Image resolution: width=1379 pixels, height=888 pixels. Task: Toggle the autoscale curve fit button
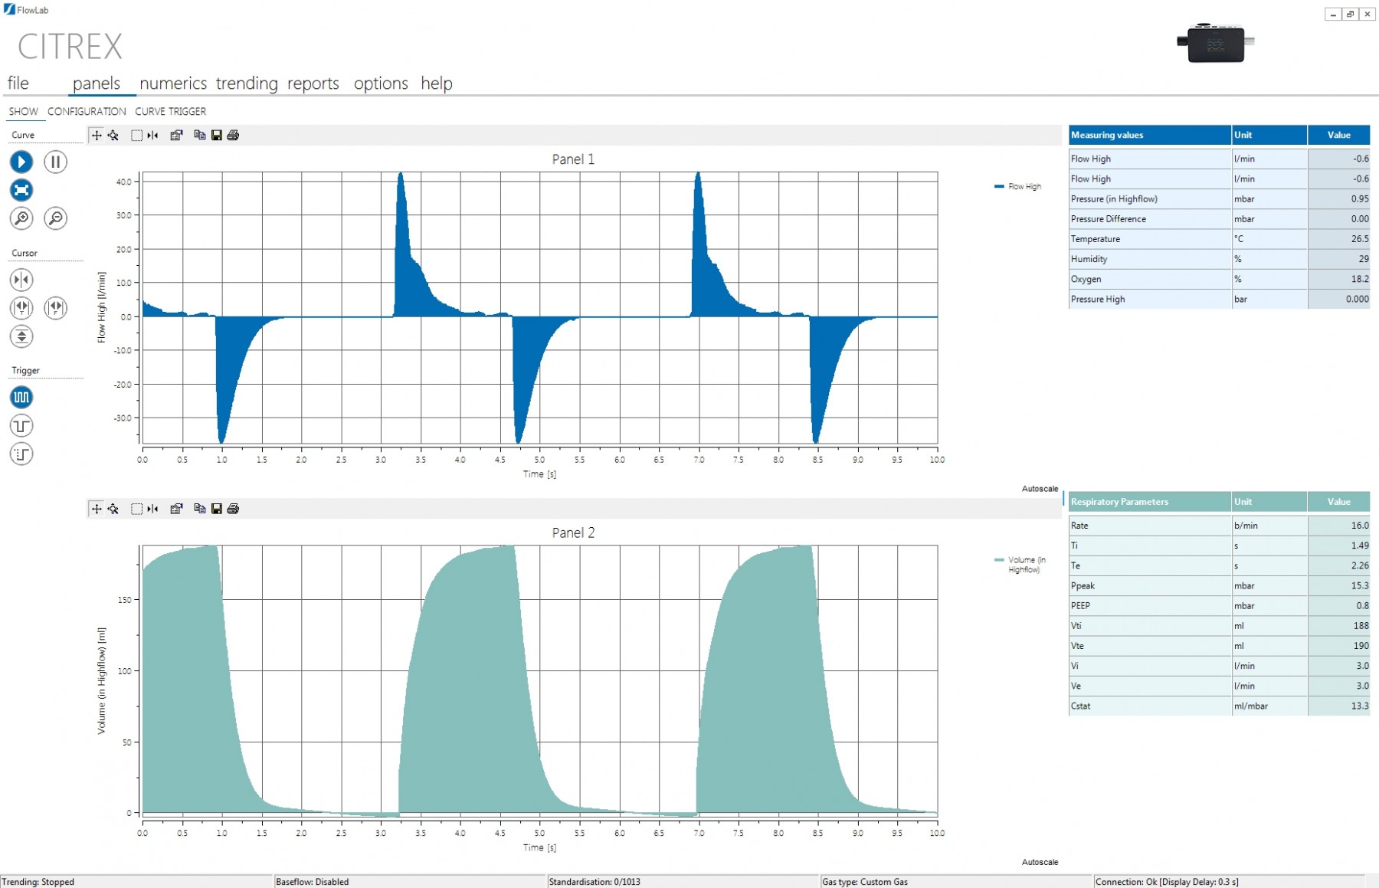tap(21, 190)
